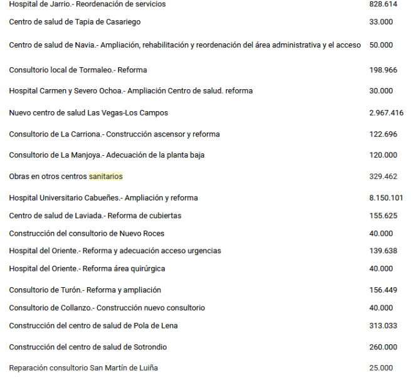Click 'Construcción del consultorio de Nuevo Roces'
The height and width of the screenshot is (377, 412).
[x=87, y=234]
